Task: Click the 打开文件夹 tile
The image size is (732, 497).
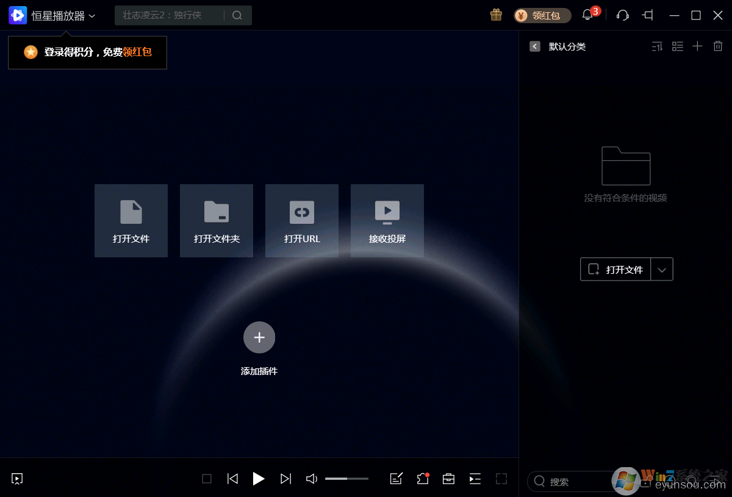Action: 217,221
